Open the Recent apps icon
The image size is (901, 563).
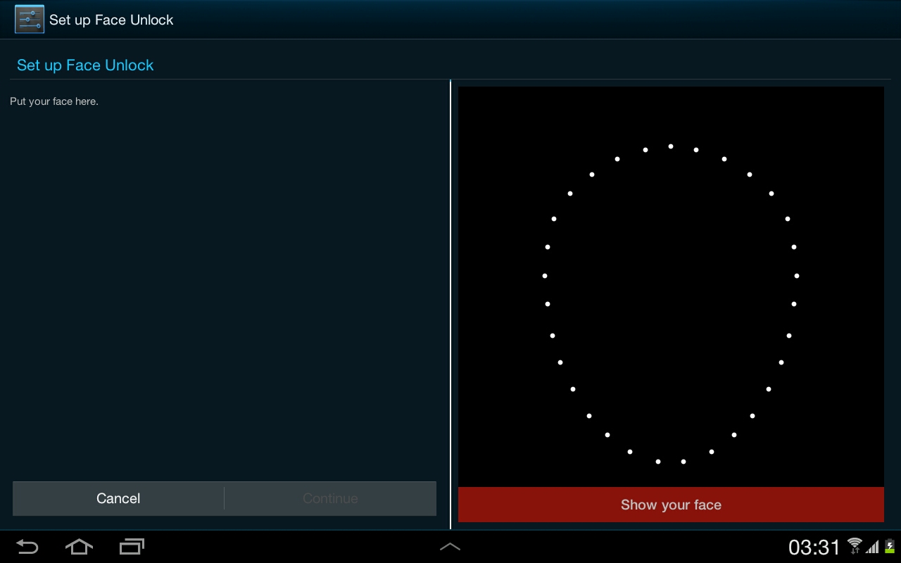132,547
